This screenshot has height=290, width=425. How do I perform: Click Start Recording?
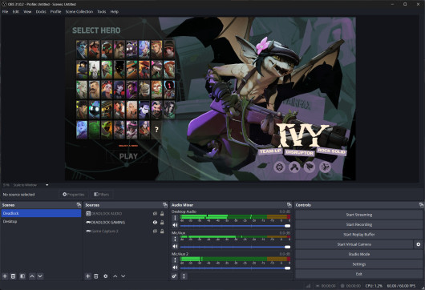359,224
